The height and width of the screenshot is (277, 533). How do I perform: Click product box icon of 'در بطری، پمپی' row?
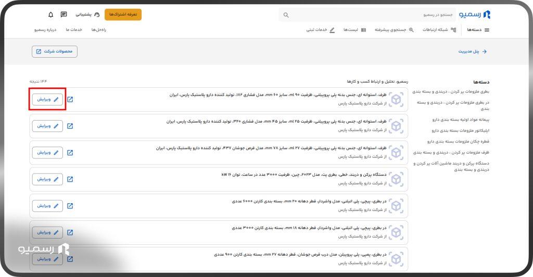[396, 259]
